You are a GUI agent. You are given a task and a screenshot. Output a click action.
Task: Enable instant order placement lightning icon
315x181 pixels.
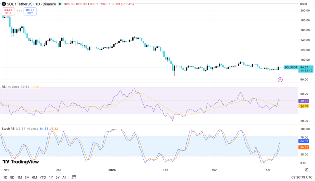coord(281,79)
